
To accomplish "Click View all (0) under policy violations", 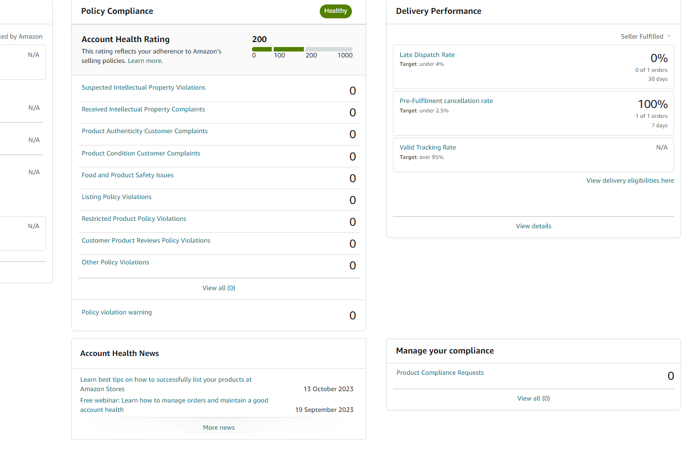I will pos(219,288).
